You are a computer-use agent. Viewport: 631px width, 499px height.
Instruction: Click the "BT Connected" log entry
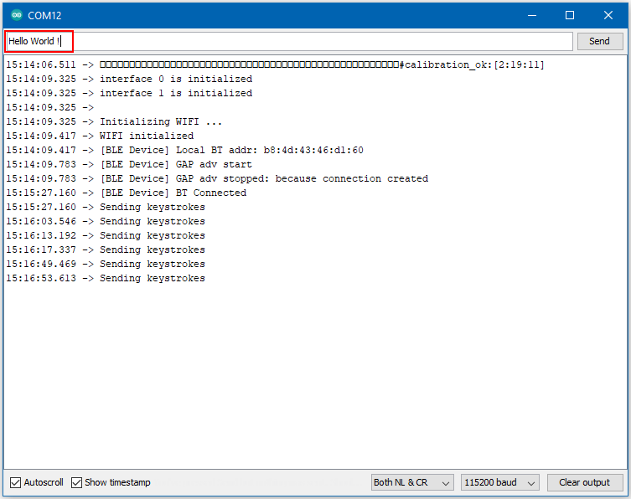[x=173, y=193]
